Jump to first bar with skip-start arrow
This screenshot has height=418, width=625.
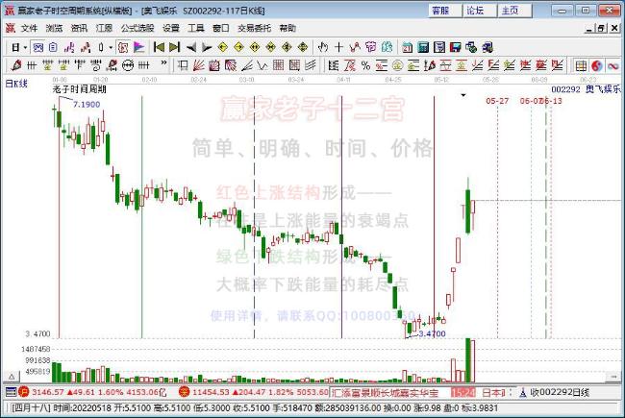pos(159,47)
